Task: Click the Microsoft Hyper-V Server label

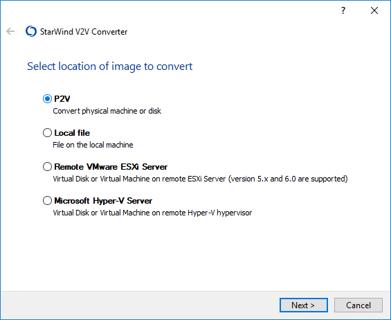Action: [103, 201]
